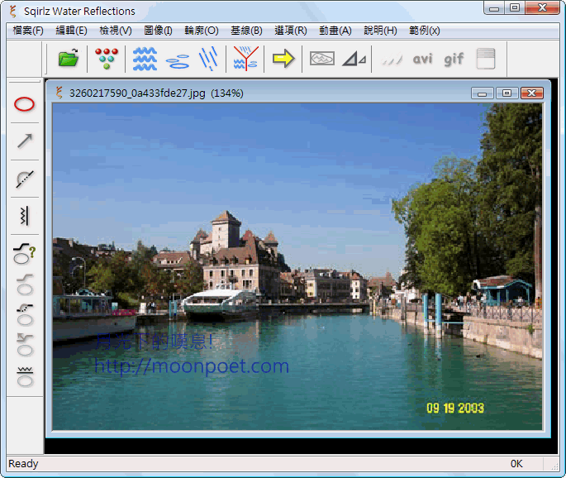Image resolution: width=566 pixels, height=478 pixels.
Task: Select the blue rain streaks icon
Action: coord(208,59)
